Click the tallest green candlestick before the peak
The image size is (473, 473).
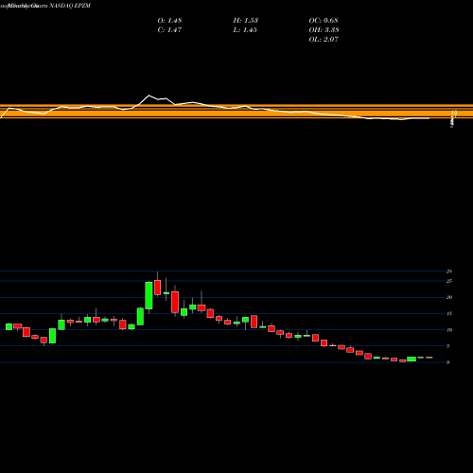149,295
